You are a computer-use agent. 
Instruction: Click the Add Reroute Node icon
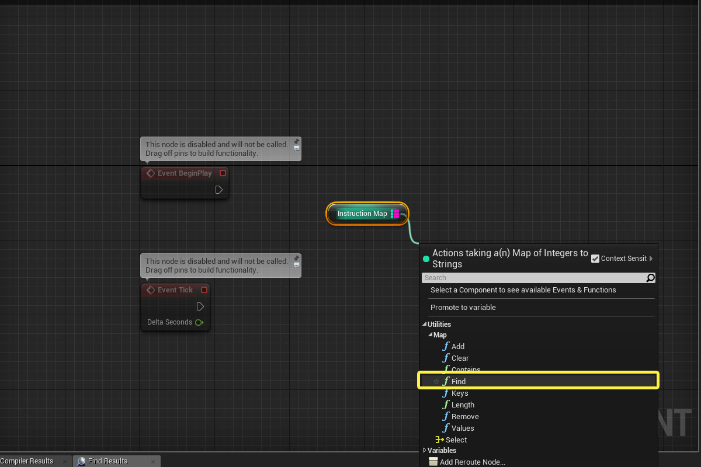433,462
